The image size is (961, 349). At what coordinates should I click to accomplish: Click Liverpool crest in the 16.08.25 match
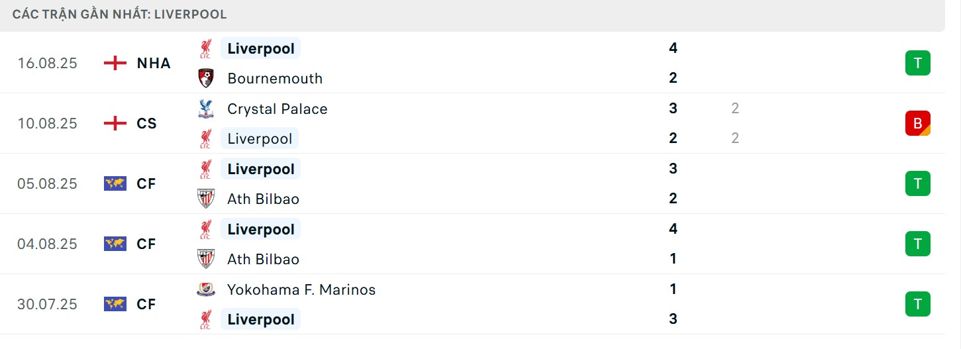click(x=206, y=48)
